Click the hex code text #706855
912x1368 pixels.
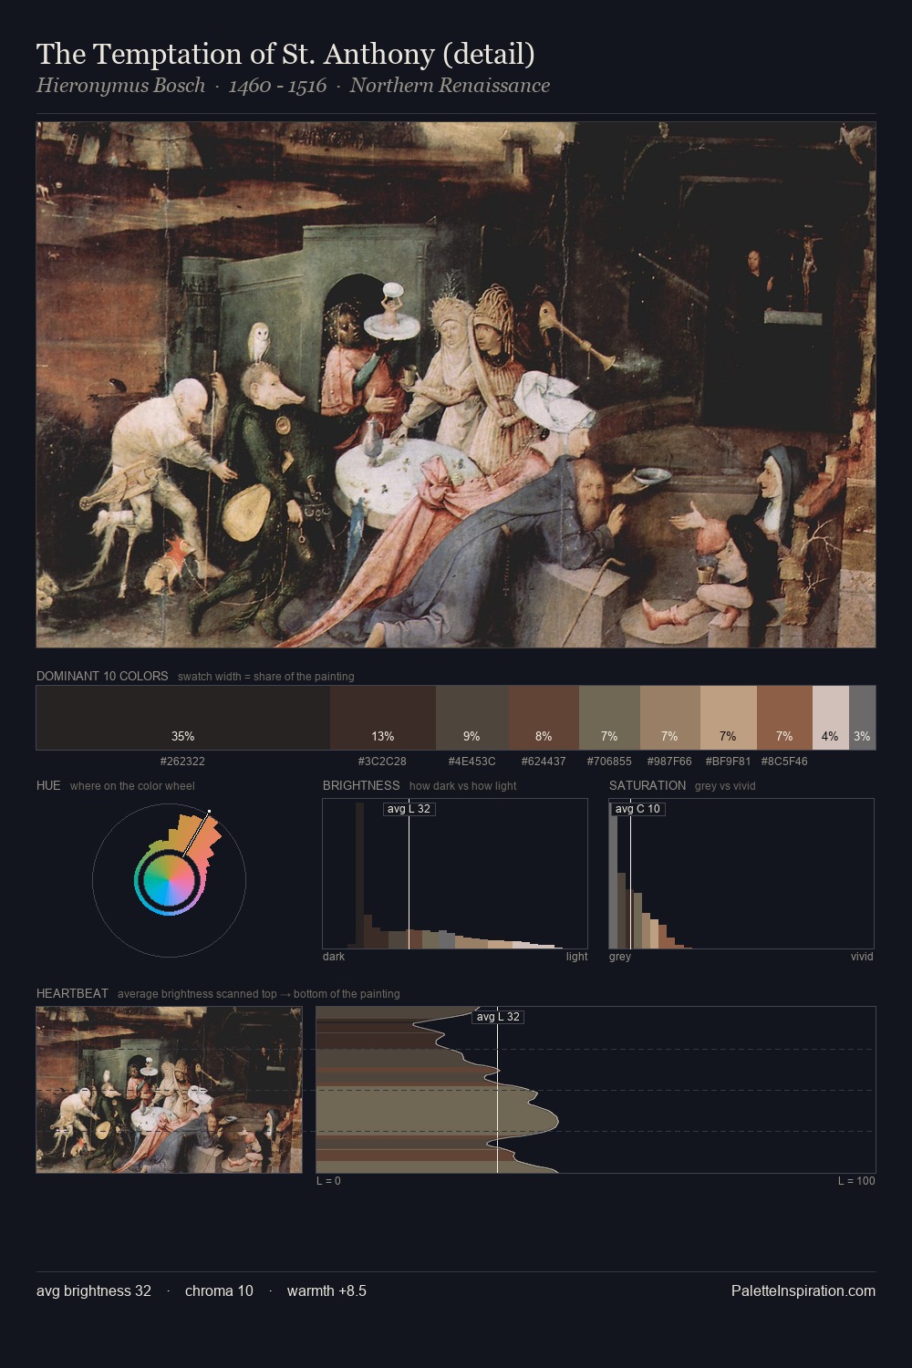pyautogui.click(x=609, y=761)
